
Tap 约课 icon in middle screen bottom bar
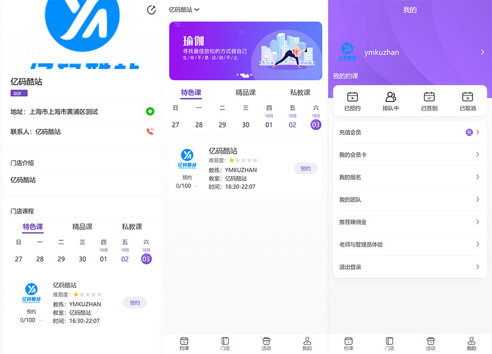point(184,341)
